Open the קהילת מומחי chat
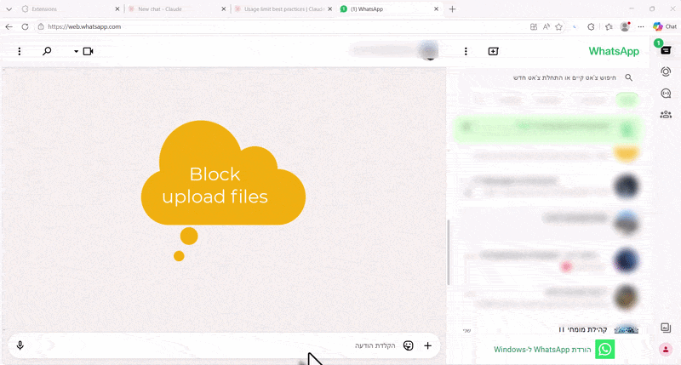 pyautogui.click(x=549, y=329)
